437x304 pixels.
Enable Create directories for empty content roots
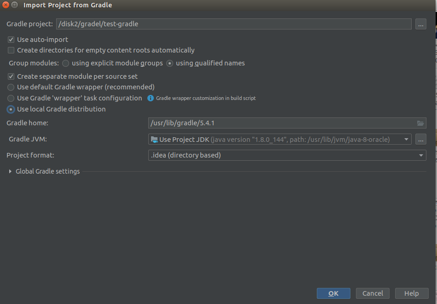(11, 50)
